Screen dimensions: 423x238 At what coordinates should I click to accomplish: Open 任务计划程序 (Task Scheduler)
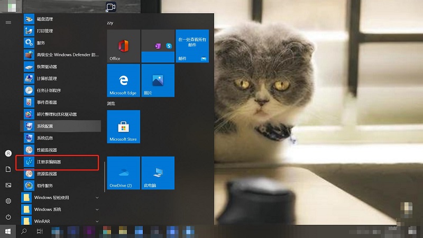[48, 90]
